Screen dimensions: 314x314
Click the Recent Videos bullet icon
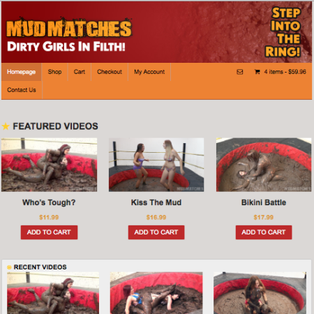coord(9,267)
